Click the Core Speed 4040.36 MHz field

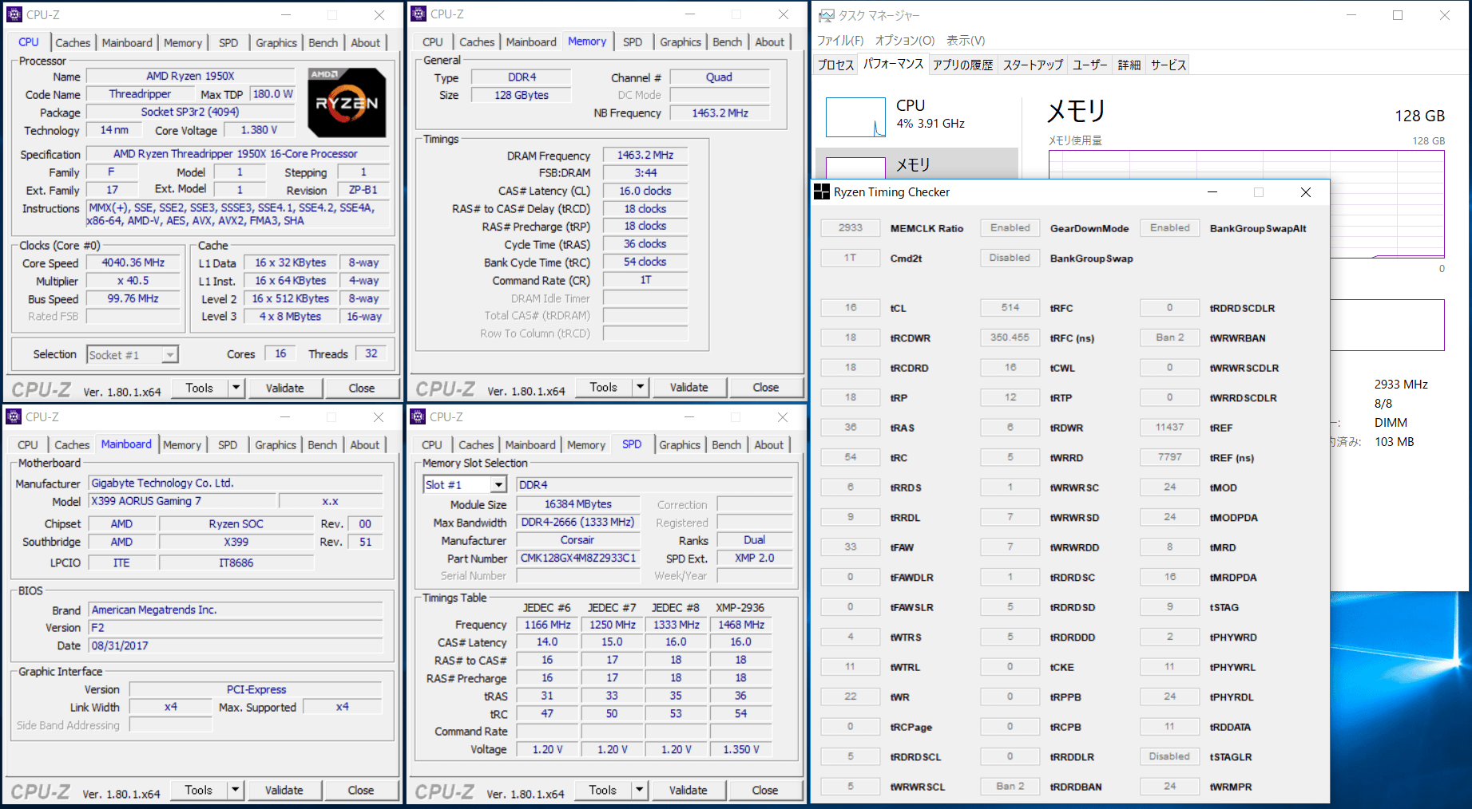133,262
